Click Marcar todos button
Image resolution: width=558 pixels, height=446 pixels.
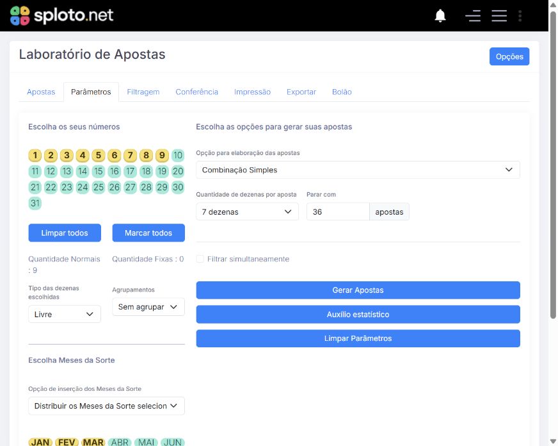point(148,233)
